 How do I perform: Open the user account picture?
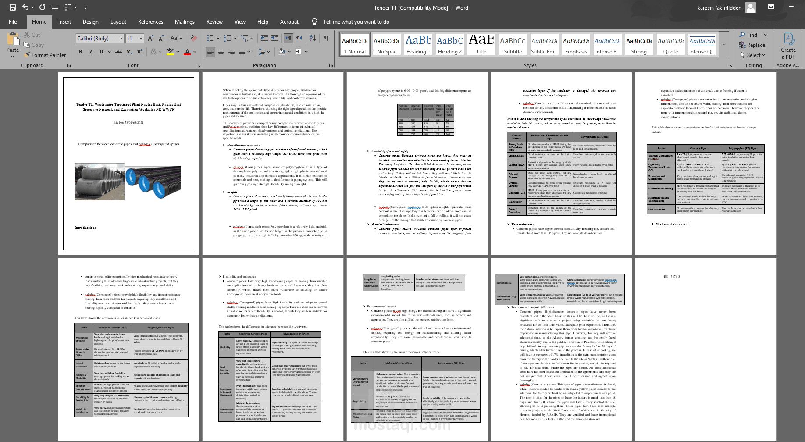[751, 7]
